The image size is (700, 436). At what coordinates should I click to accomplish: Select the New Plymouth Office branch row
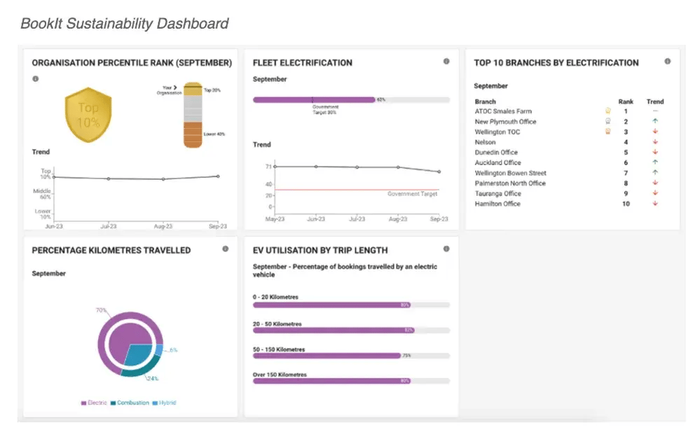coord(569,121)
